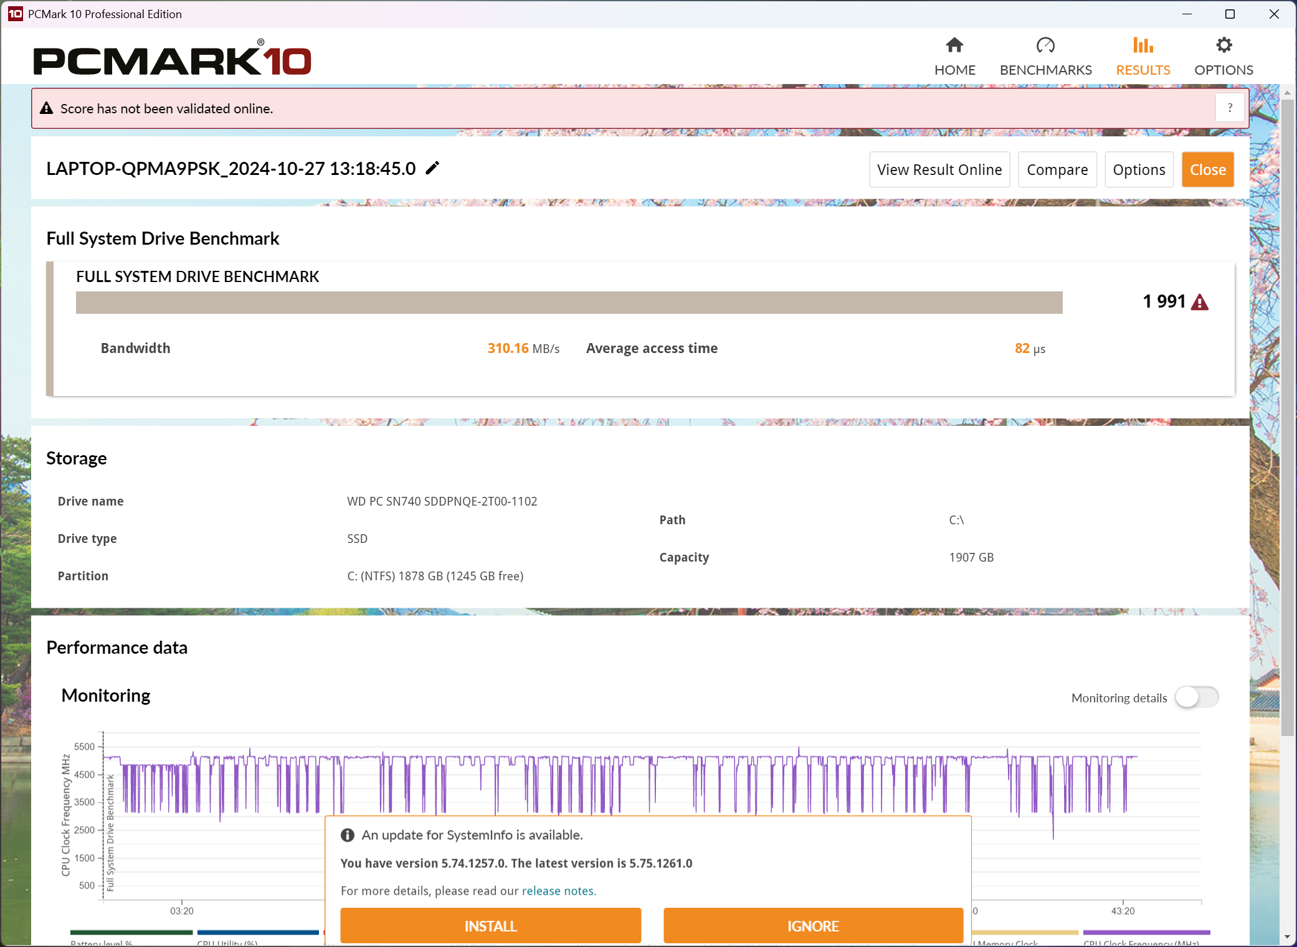Click red warning triangle beside score 1 991
The height and width of the screenshot is (947, 1297).
[1200, 303]
